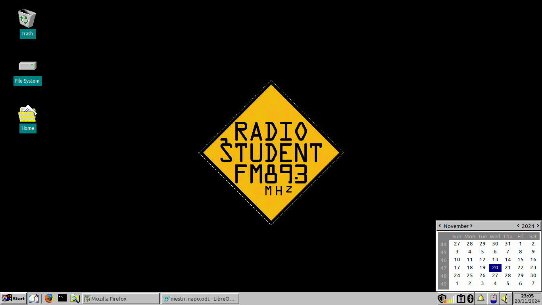542x305 pixels.
Task: Launch Firefox from the quick-launch bar
Action: [49, 298]
